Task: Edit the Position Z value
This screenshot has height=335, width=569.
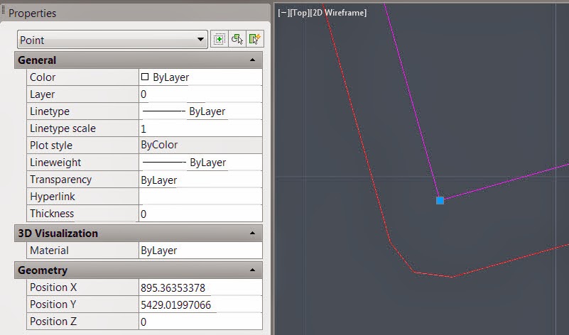Action: coord(200,322)
